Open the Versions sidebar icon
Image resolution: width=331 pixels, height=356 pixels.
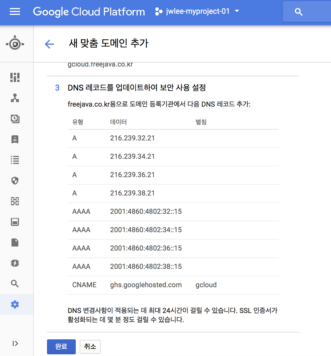click(x=15, y=119)
